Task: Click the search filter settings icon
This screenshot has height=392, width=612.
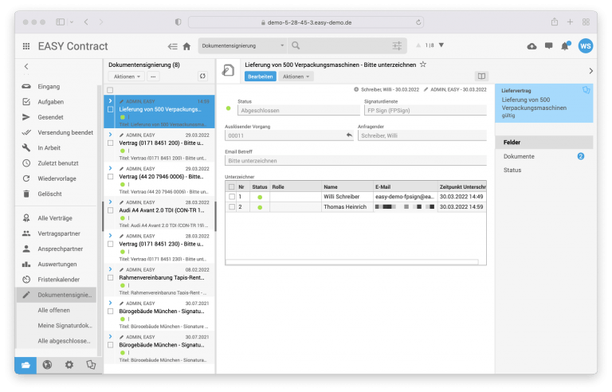Action: pyautogui.click(x=397, y=46)
